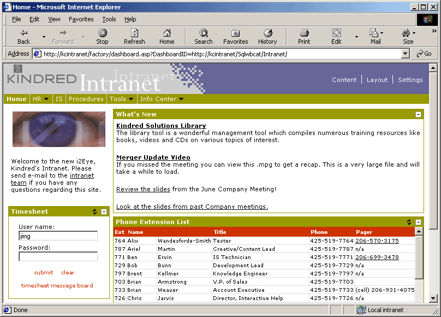Click the Settings header link

coord(410,80)
